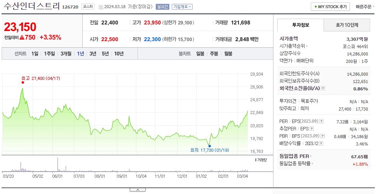Switch chart to 일봉 candle view
Image resolution: width=376 pixels, height=194 pixels.
200,54
